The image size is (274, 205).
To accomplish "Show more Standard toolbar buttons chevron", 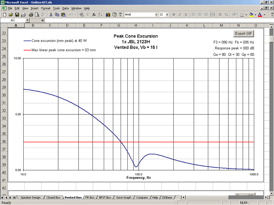I will pos(120,15).
